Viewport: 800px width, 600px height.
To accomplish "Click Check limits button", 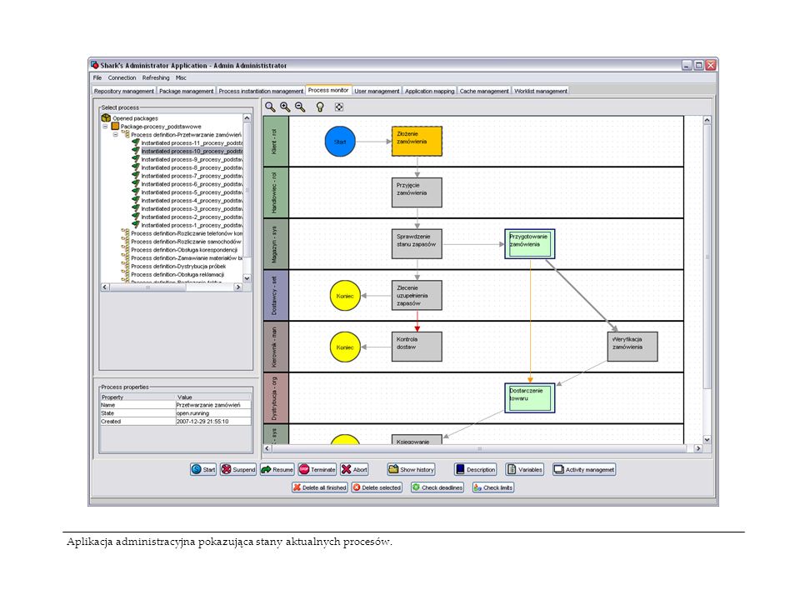I will [492, 487].
